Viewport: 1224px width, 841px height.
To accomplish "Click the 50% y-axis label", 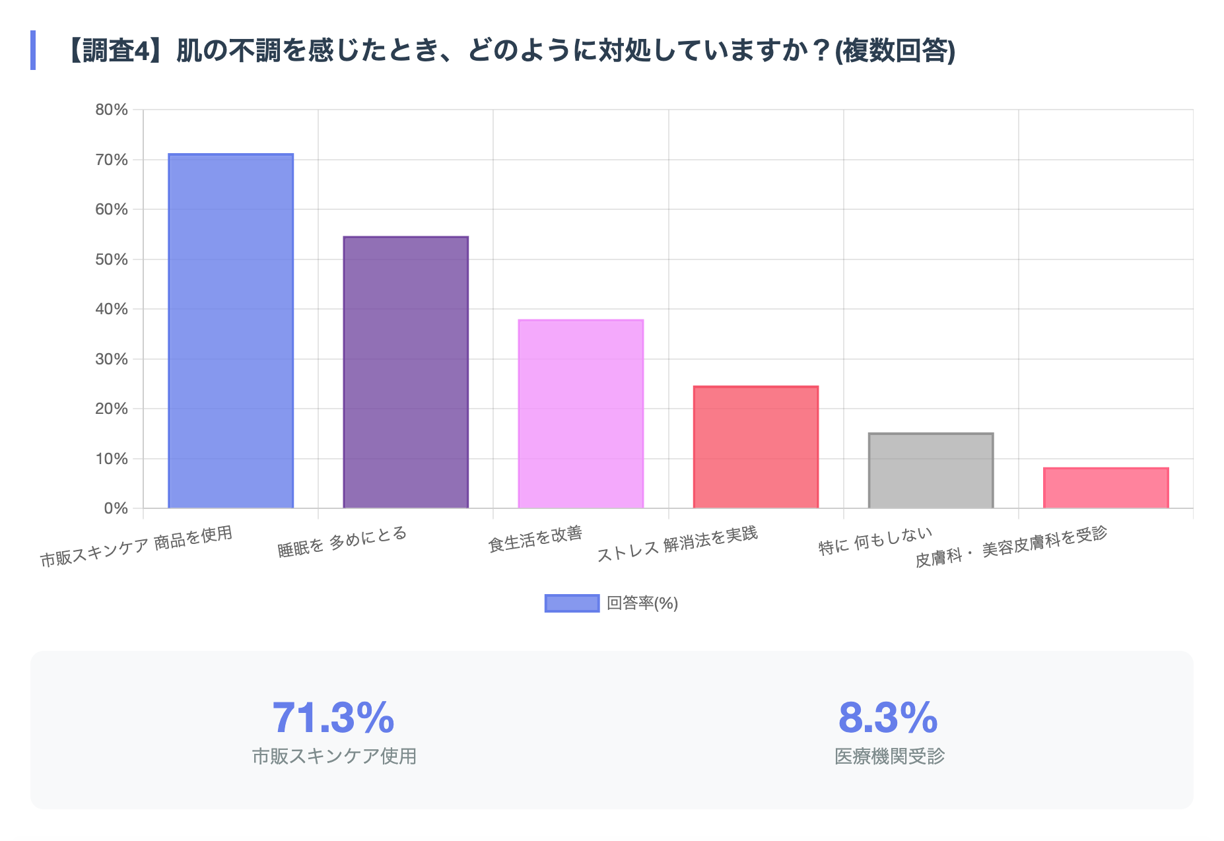I will click(x=112, y=259).
